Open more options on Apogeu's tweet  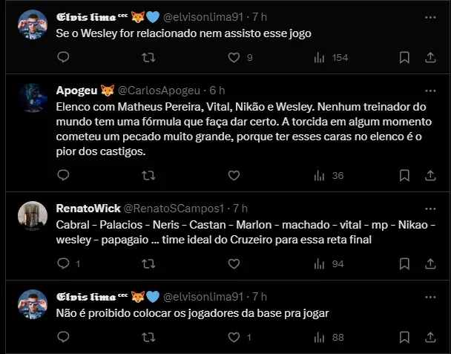(430, 91)
